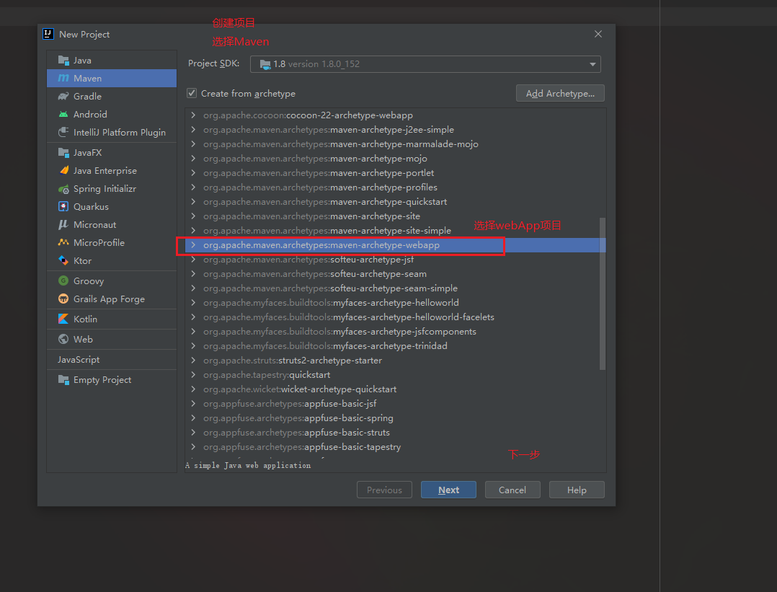Click the Groovy green circle icon
Viewport: 777px width, 592px height.
click(63, 280)
